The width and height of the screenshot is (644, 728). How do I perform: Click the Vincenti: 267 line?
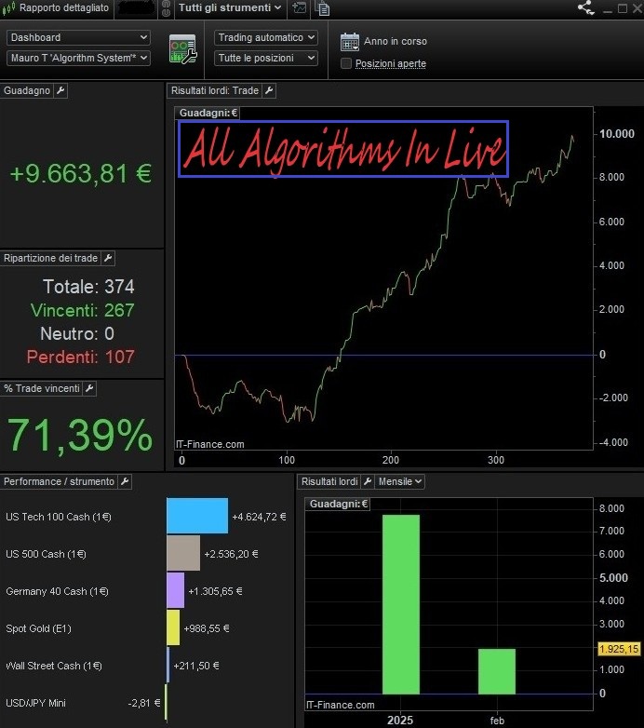pyautogui.click(x=83, y=310)
